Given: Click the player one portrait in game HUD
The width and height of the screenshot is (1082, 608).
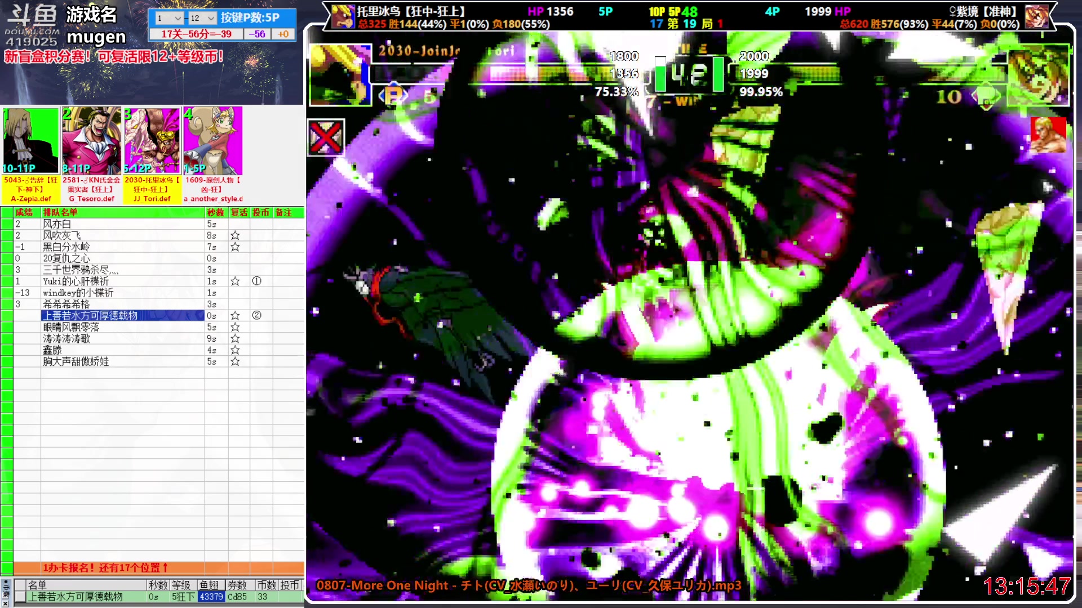Looking at the screenshot, I should (340, 75).
